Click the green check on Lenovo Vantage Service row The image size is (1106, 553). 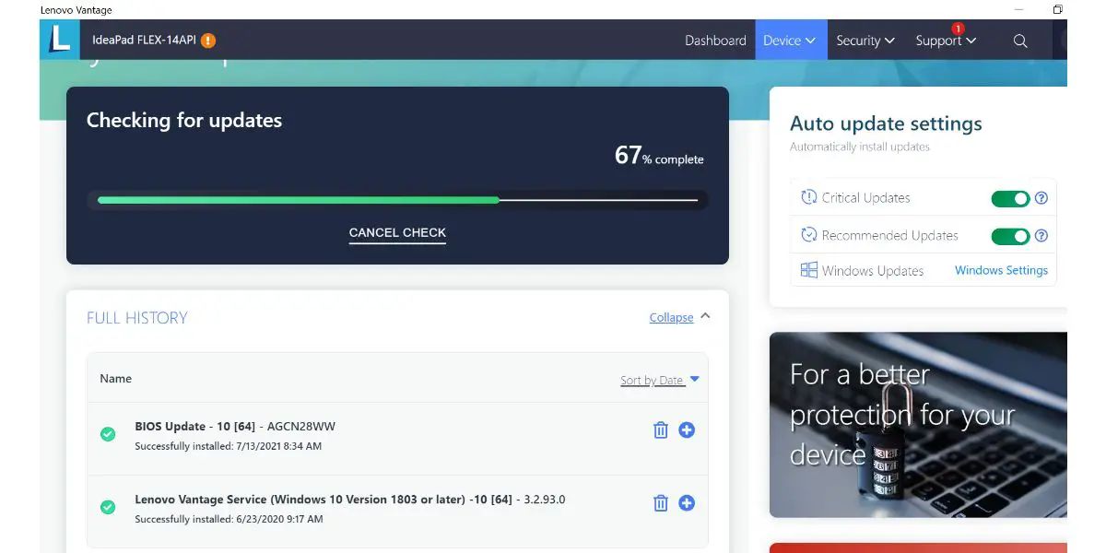tap(108, 507)
